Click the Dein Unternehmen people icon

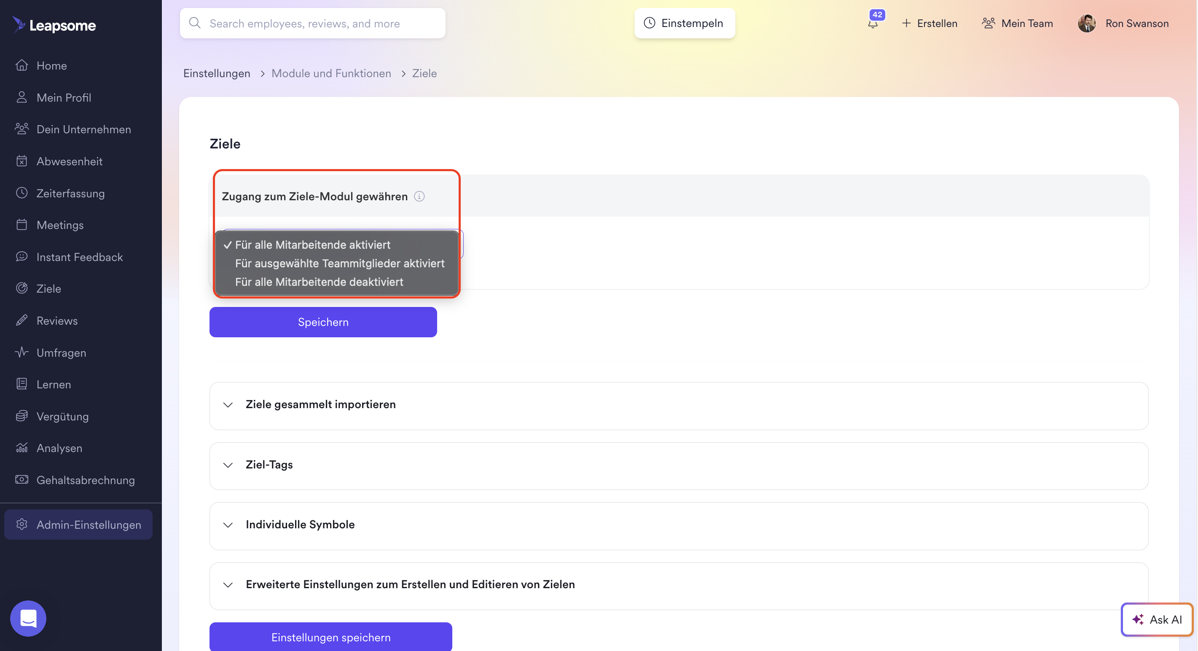pos(22,129)
